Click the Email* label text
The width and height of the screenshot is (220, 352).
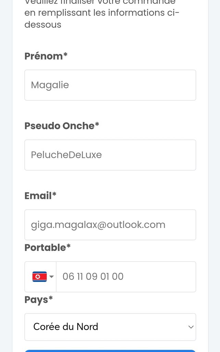[x=40, y=196]
